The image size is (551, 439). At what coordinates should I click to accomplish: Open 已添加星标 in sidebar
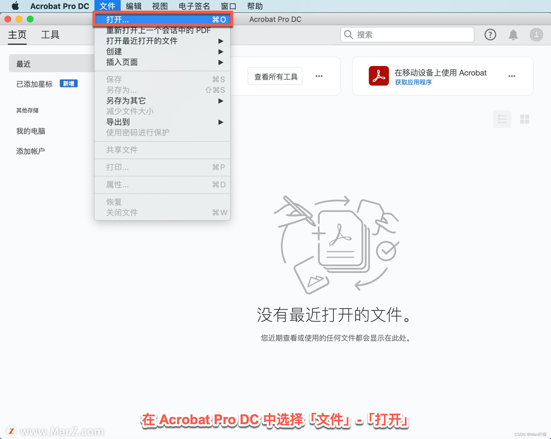click(34, 84)
